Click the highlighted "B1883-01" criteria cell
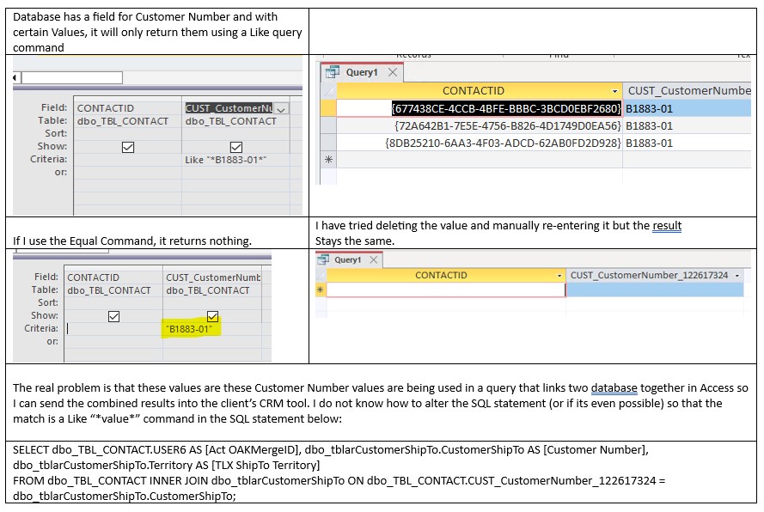 click(189, 329)
